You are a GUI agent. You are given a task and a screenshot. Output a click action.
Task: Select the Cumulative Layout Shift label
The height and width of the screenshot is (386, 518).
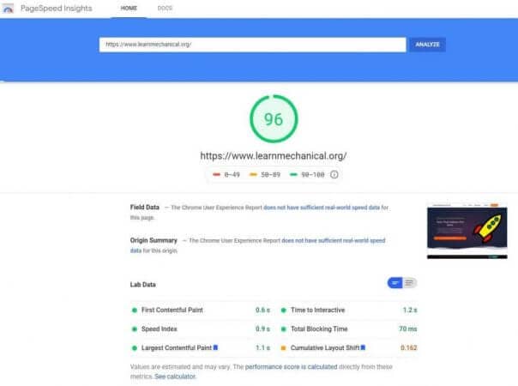tap(325, 347)
